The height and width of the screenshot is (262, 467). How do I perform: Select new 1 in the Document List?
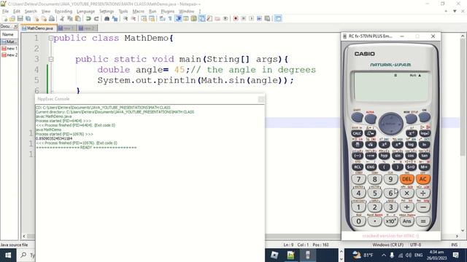(9, 48)
